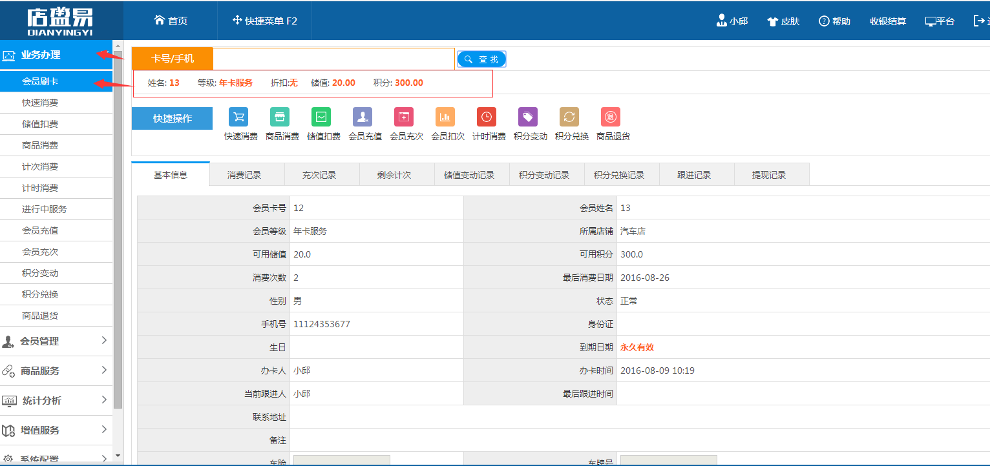Switch to the 基本信息 tab
The width and height of the screenshot is (990, 466).
pos(171,174)
